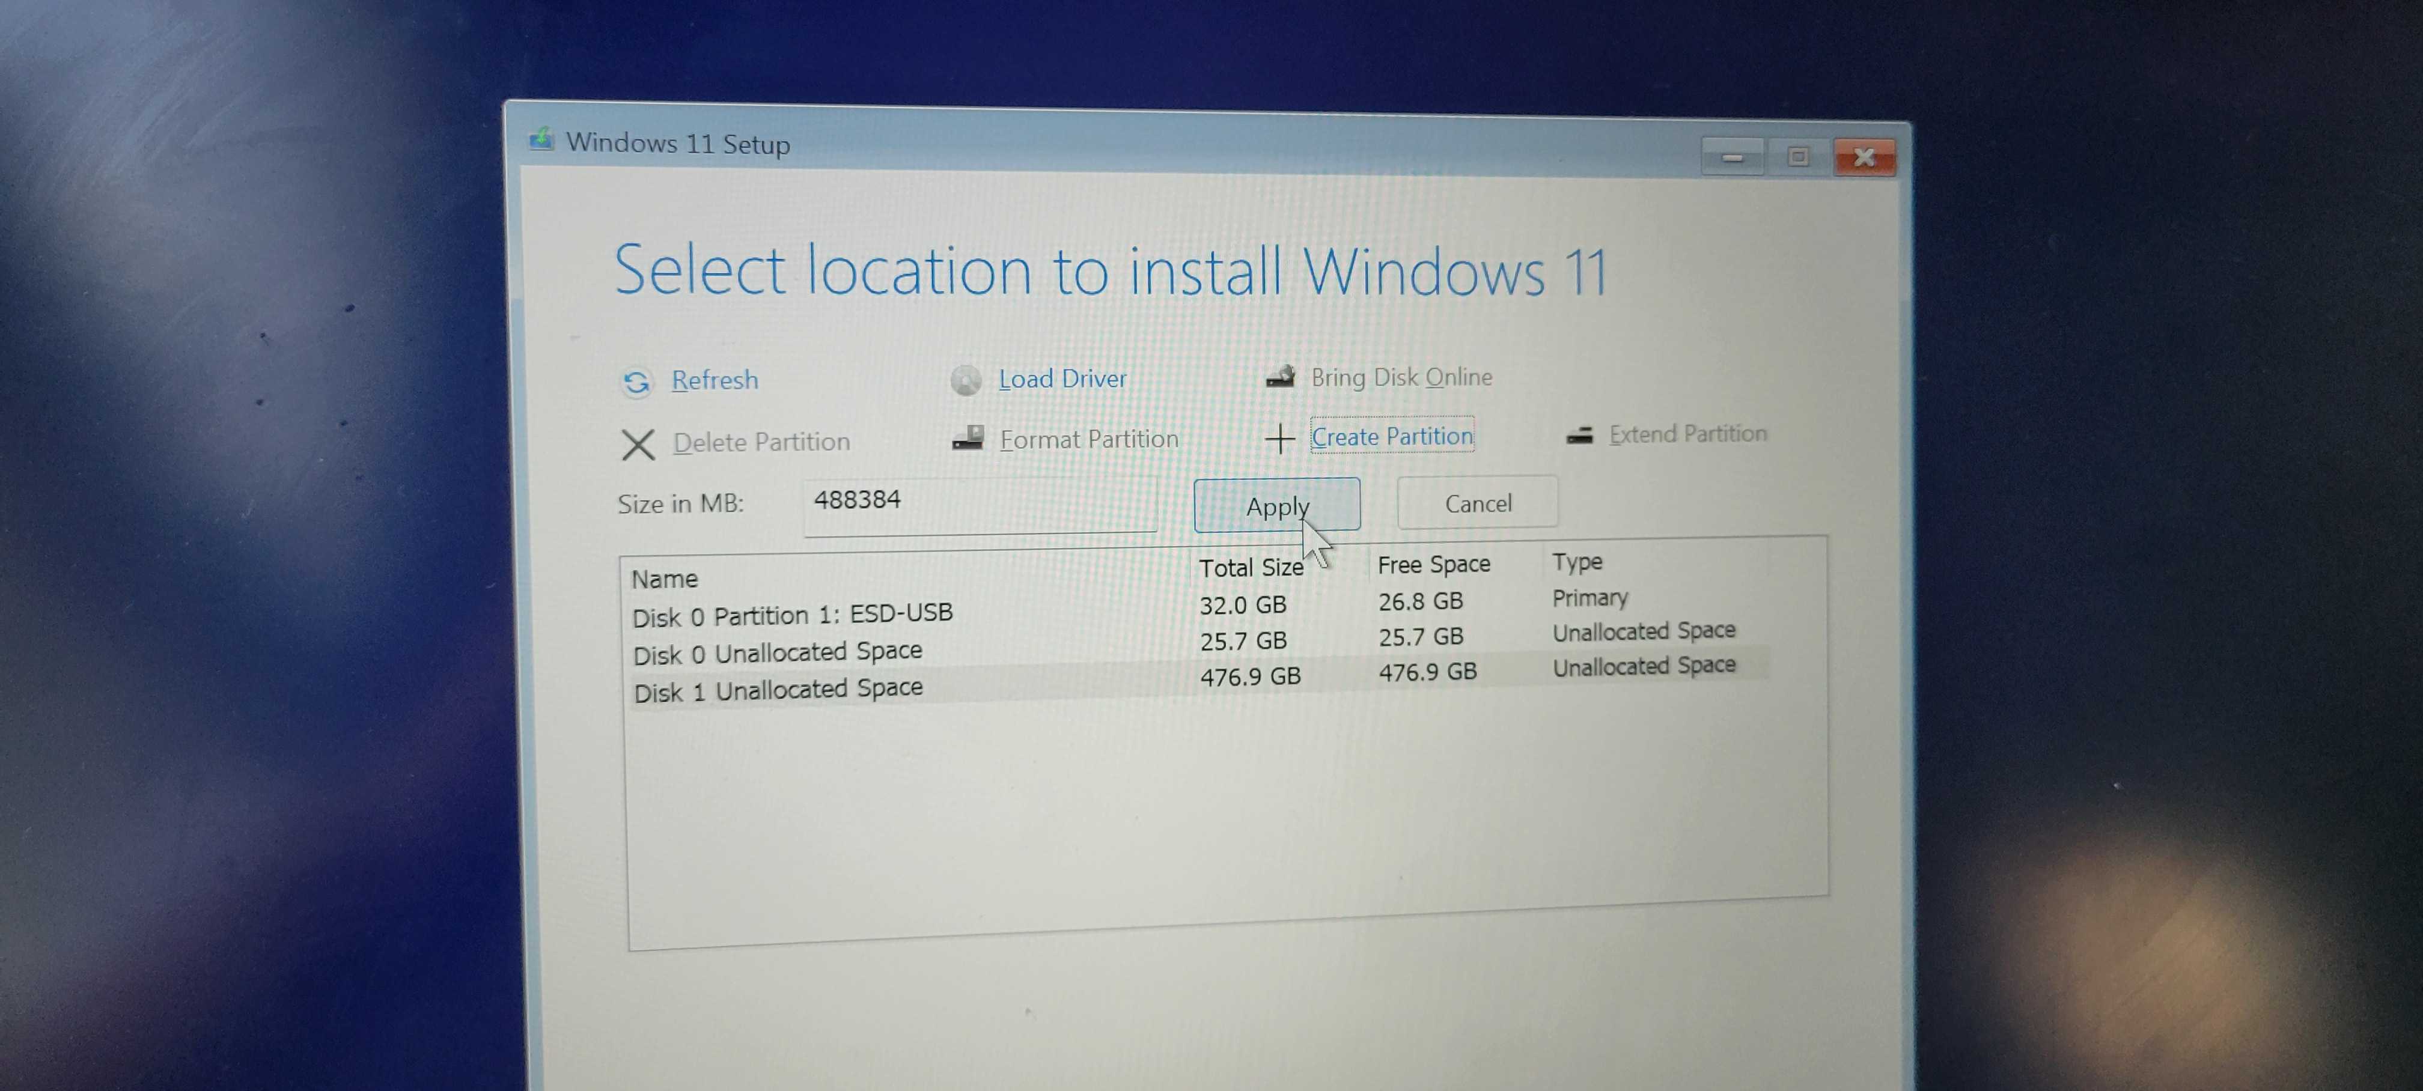Click the Create Partition plus icon

click(1279, 439)
